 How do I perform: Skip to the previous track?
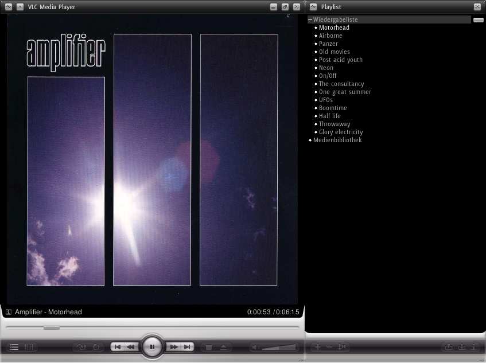click(117, 347)
